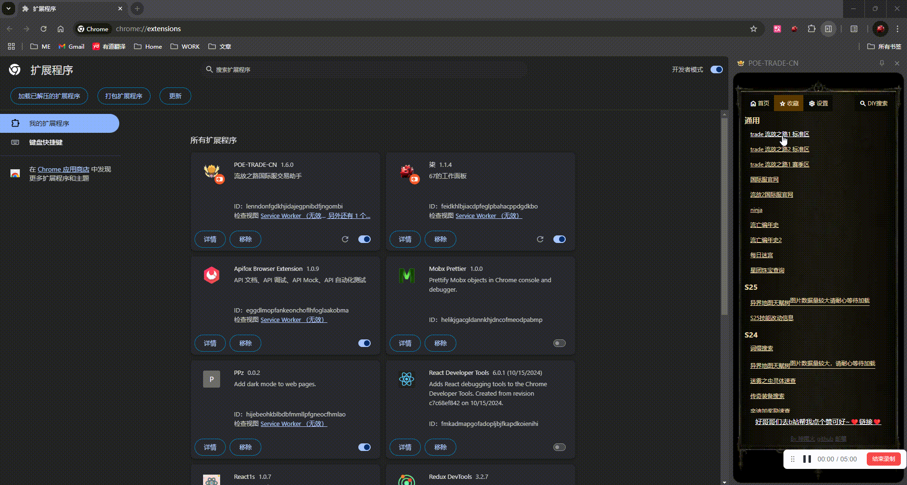Click 移除 for Apifox Browser Extension
Screen dimensions: 907x485
(245, 343)
